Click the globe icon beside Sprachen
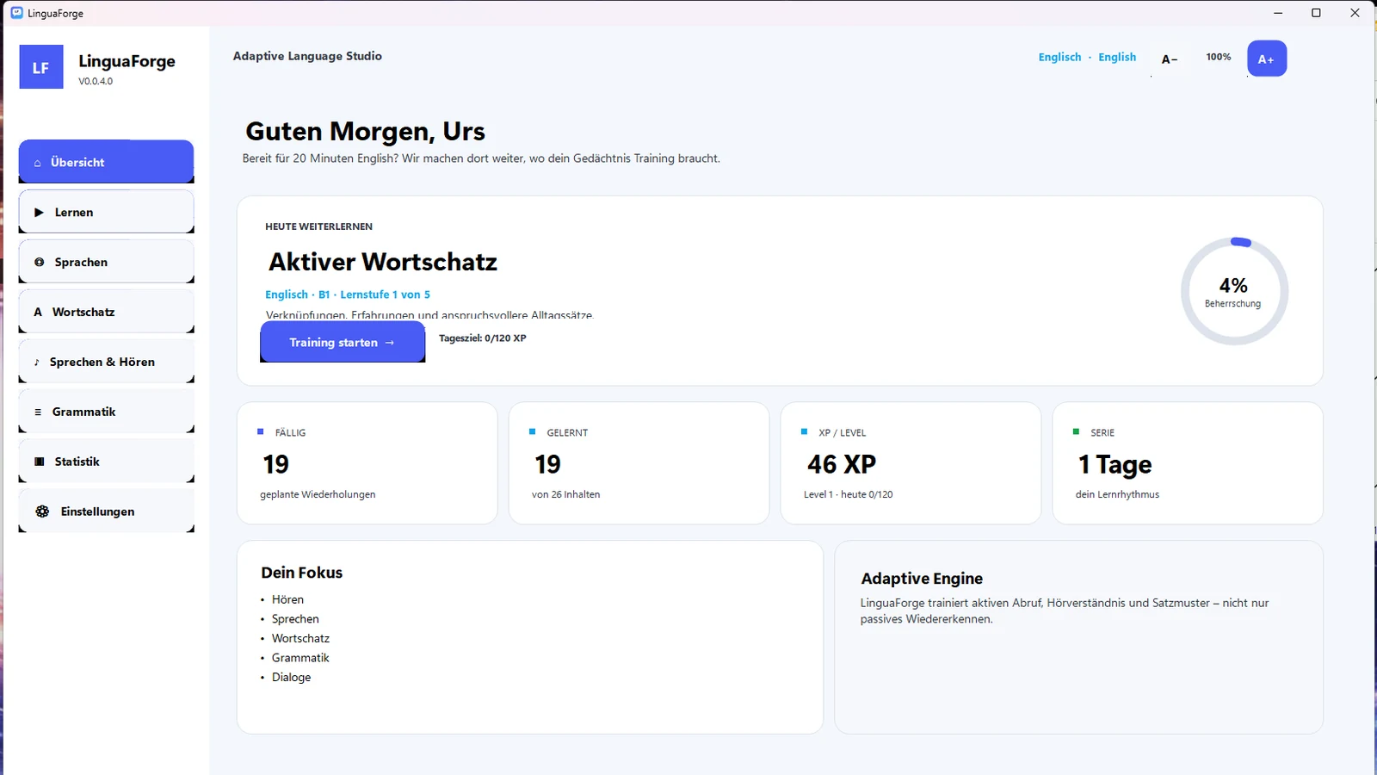The width and height of the screenshot is (1377, 775). click(x=39, y=262)
